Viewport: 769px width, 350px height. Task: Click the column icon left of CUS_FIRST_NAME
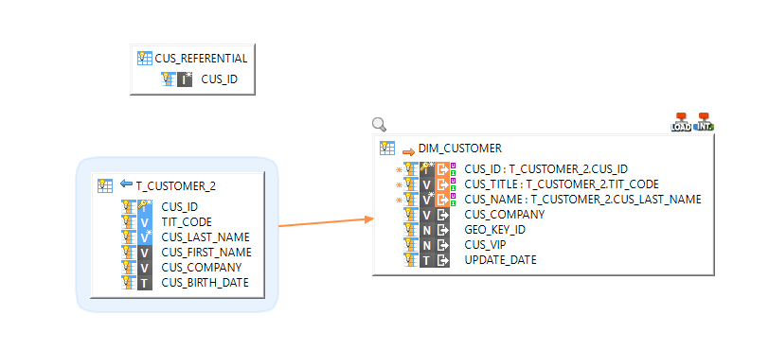(129, 253)
